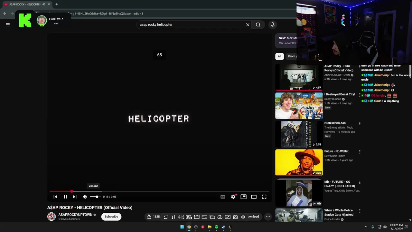Open the taskbar clock showing 2:09:23 PM
This screenshot has width=412, height=232.
coord(396,227)
